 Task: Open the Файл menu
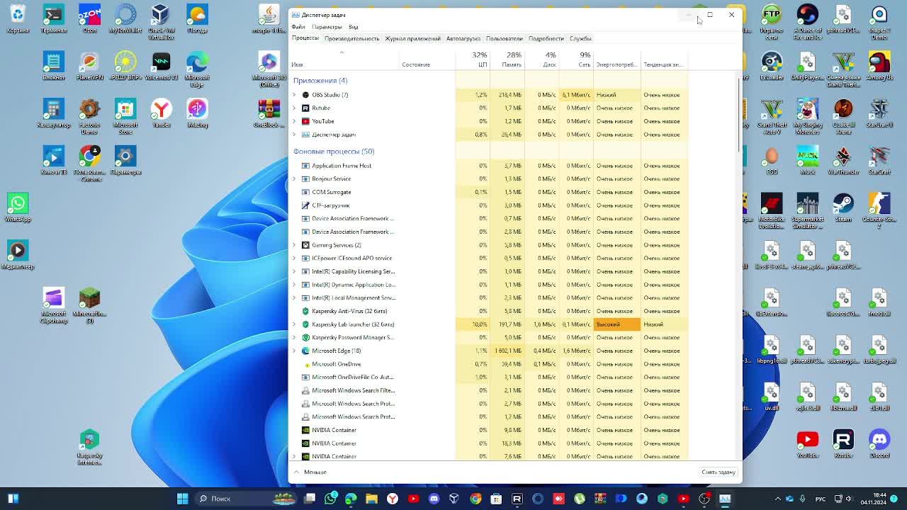pyautogui.click(x=298, y=27)
